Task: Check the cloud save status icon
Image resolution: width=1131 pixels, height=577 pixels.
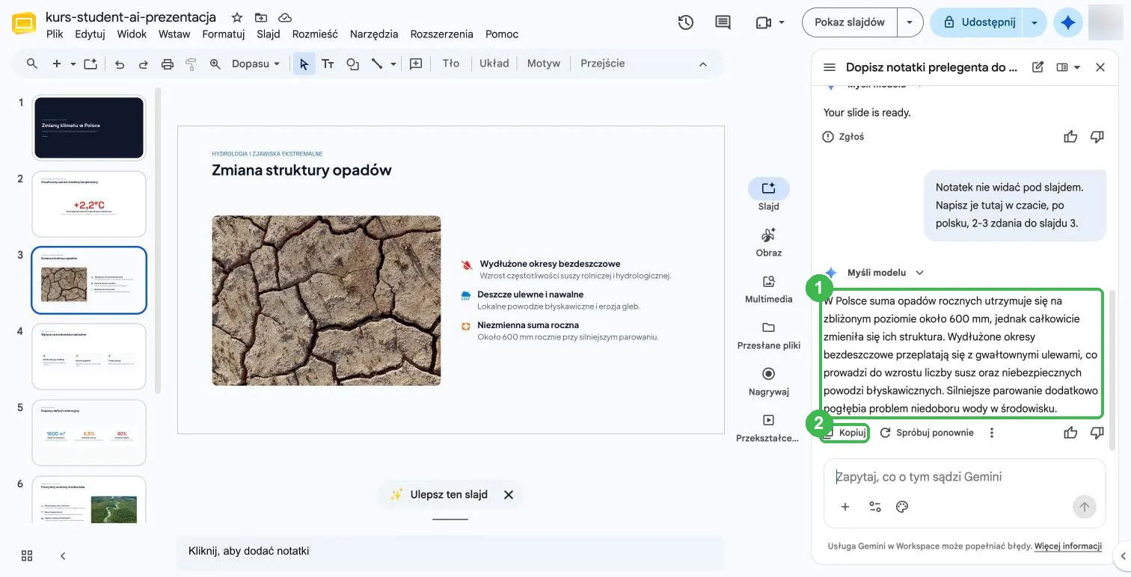Action: 284,17
